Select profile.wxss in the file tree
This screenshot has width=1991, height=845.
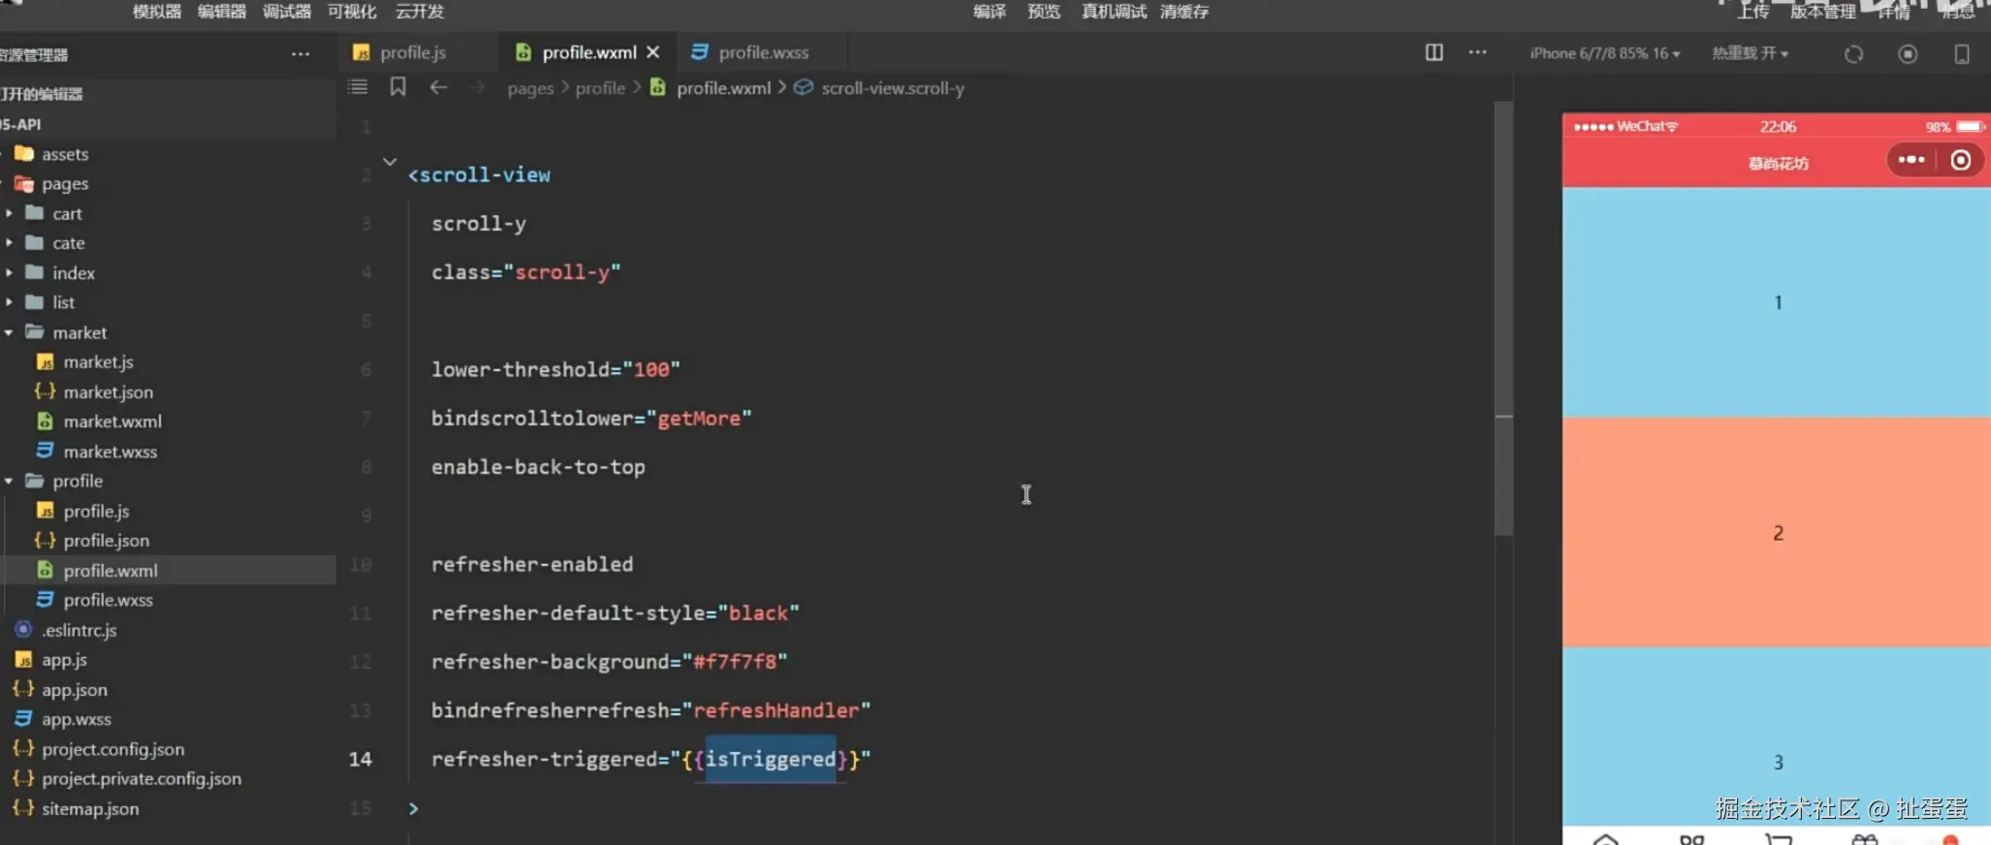(108, 600)
